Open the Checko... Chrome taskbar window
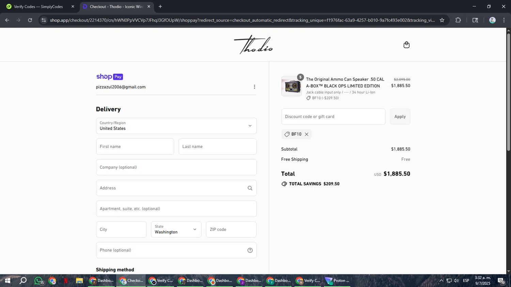The width and height of the screenshot is (511, 287). [131, 281]
